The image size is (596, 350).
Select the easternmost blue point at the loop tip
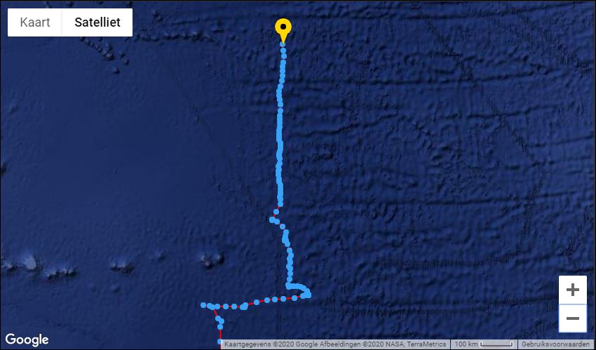point(309,295)
